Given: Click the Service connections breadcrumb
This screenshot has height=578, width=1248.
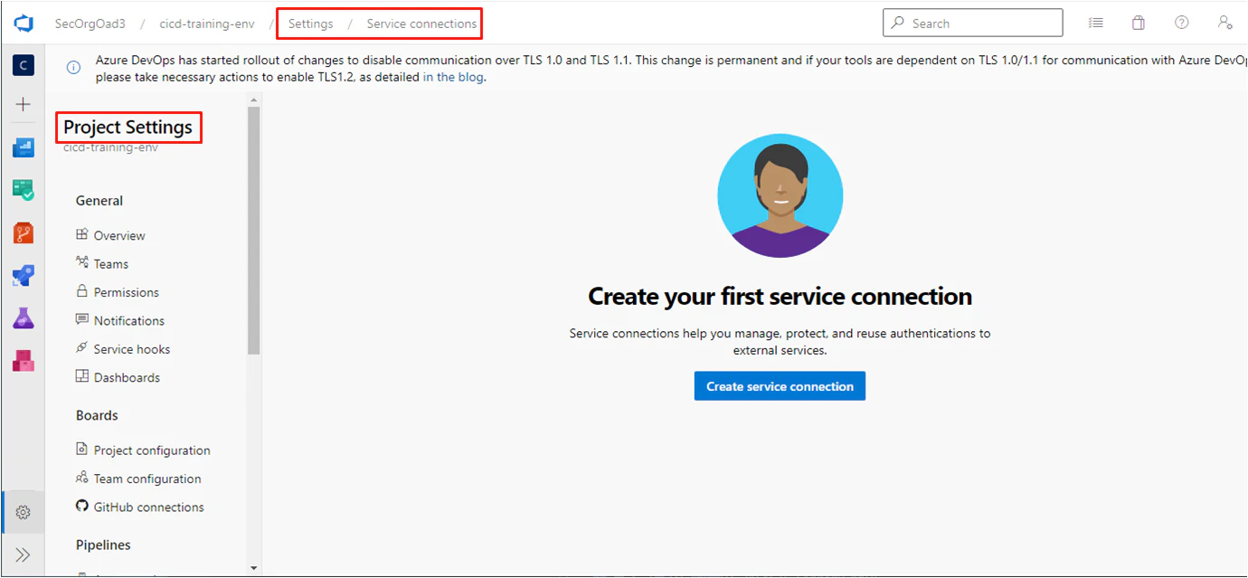Looking at the screenshot, I should coord(421,24).
